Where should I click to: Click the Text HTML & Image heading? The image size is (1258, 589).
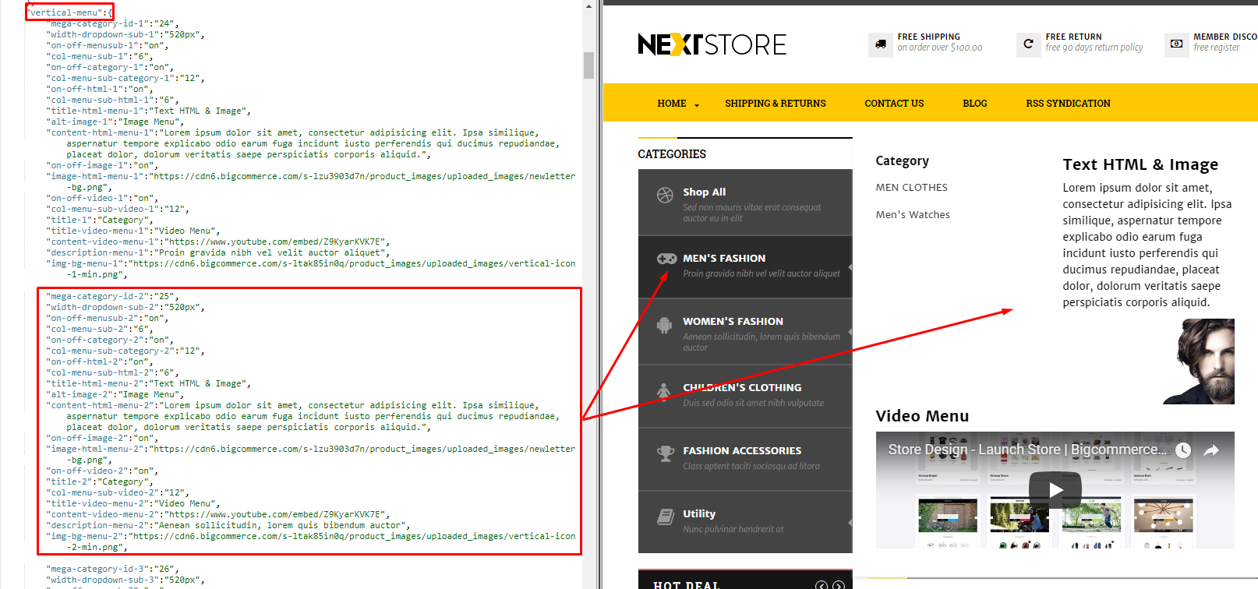[x=1140, y=164]
